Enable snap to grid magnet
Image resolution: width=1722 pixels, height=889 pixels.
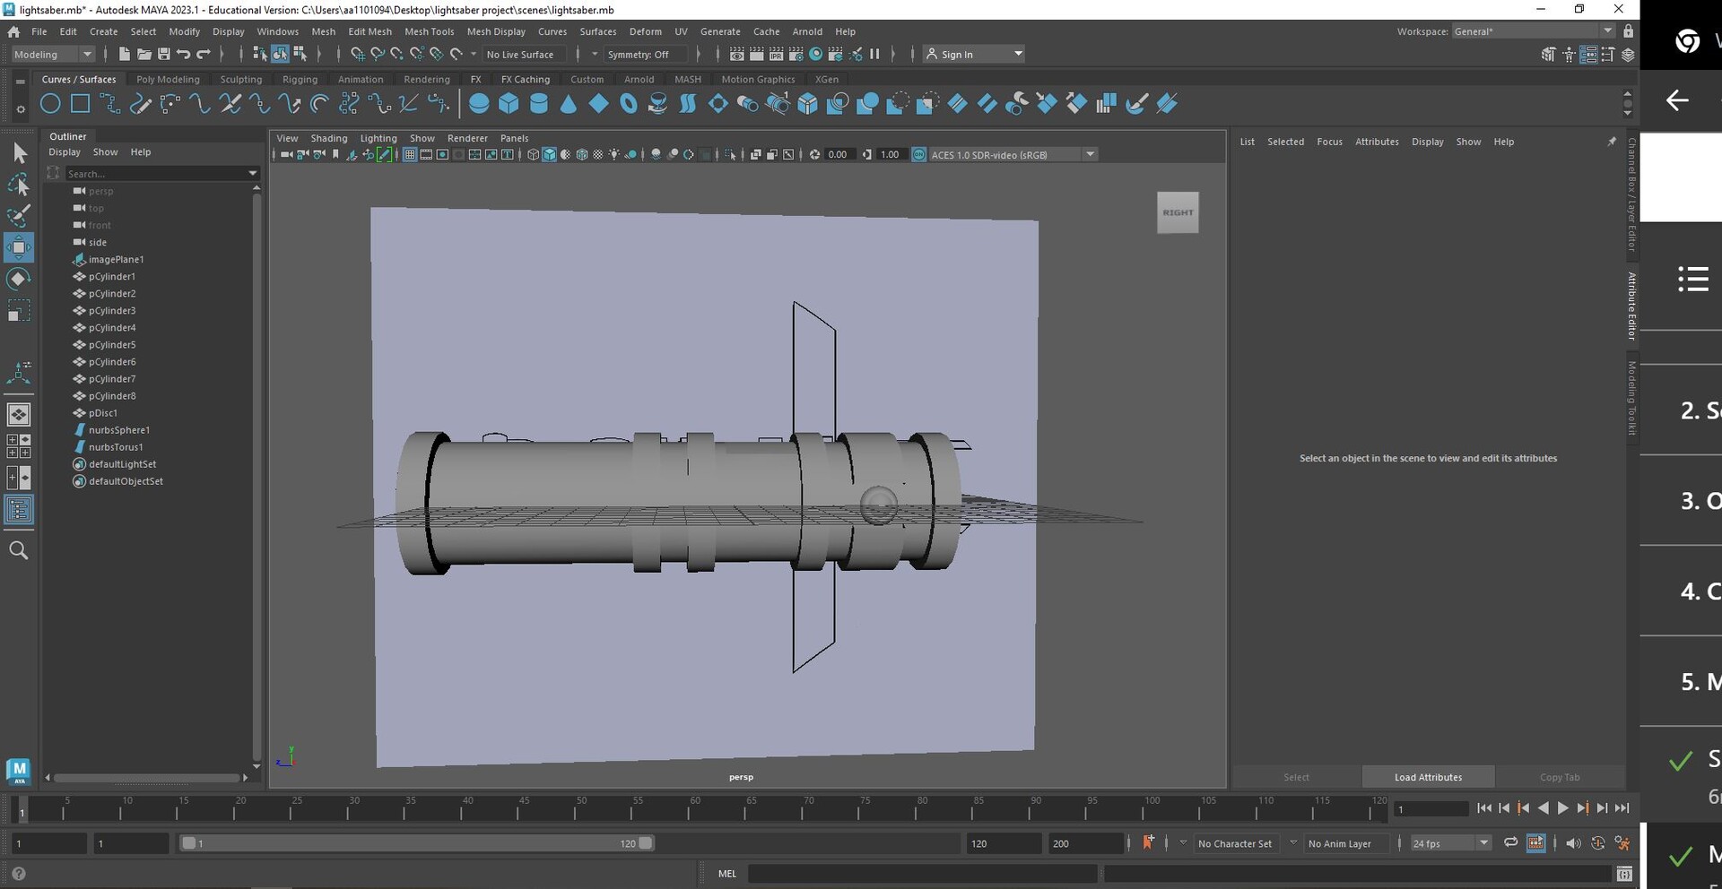pos(357,54)
